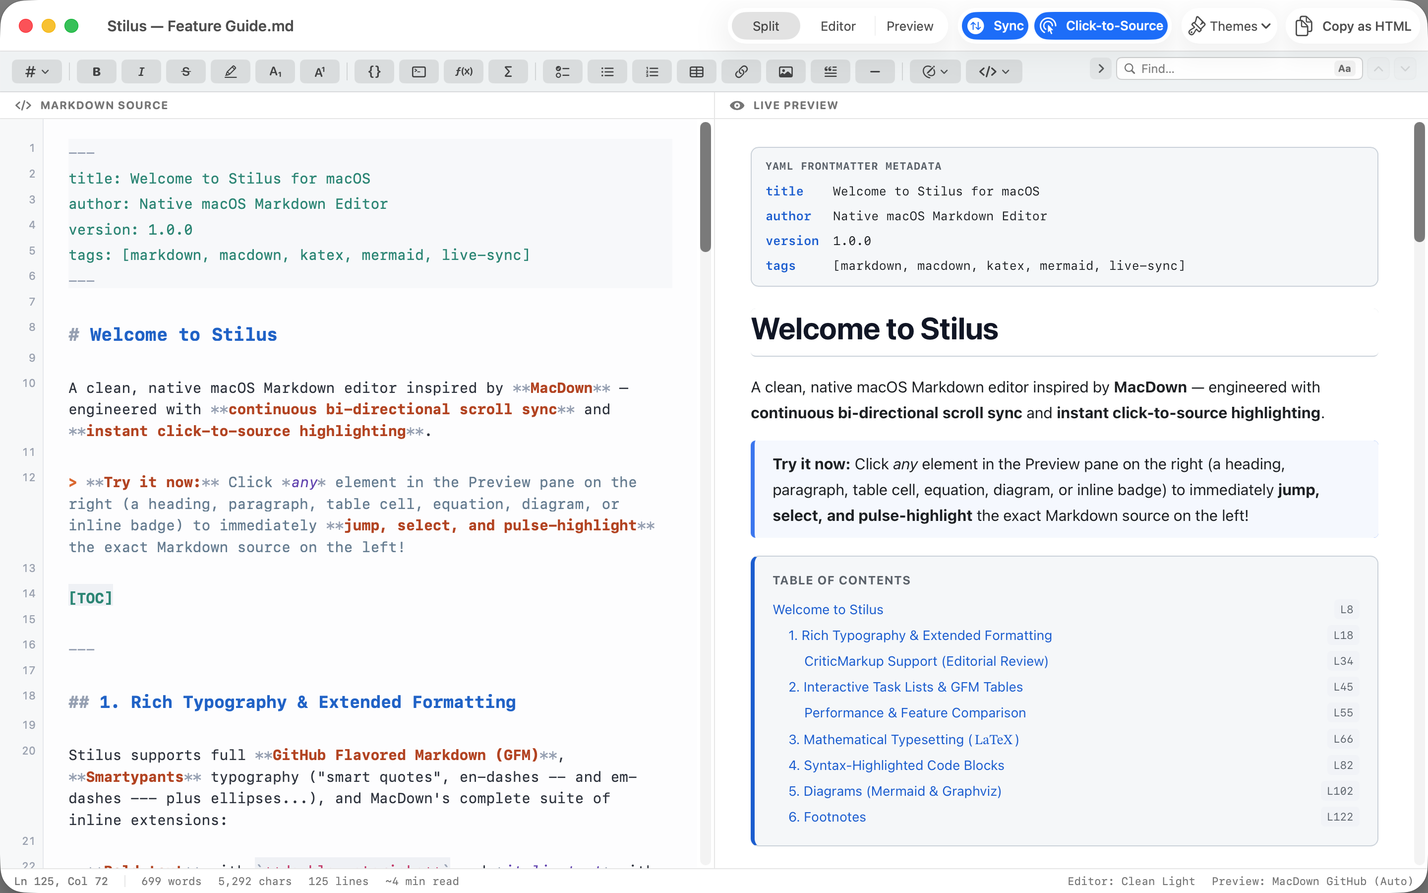Insert a numbered list

point(652,71)
